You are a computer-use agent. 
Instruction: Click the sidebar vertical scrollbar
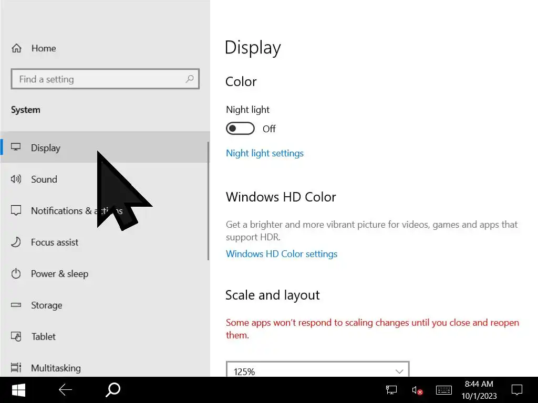[208, 201]
